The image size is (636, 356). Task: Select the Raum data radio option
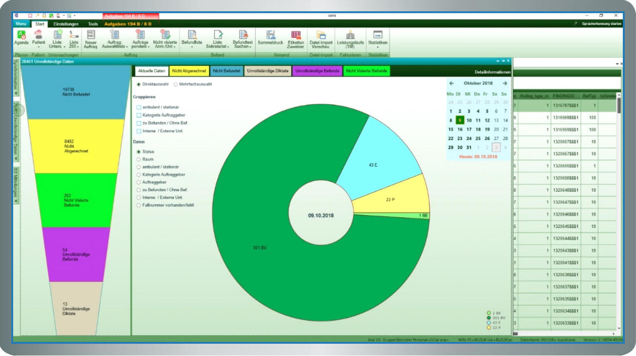pyautogui.click(x=138, y=159)
